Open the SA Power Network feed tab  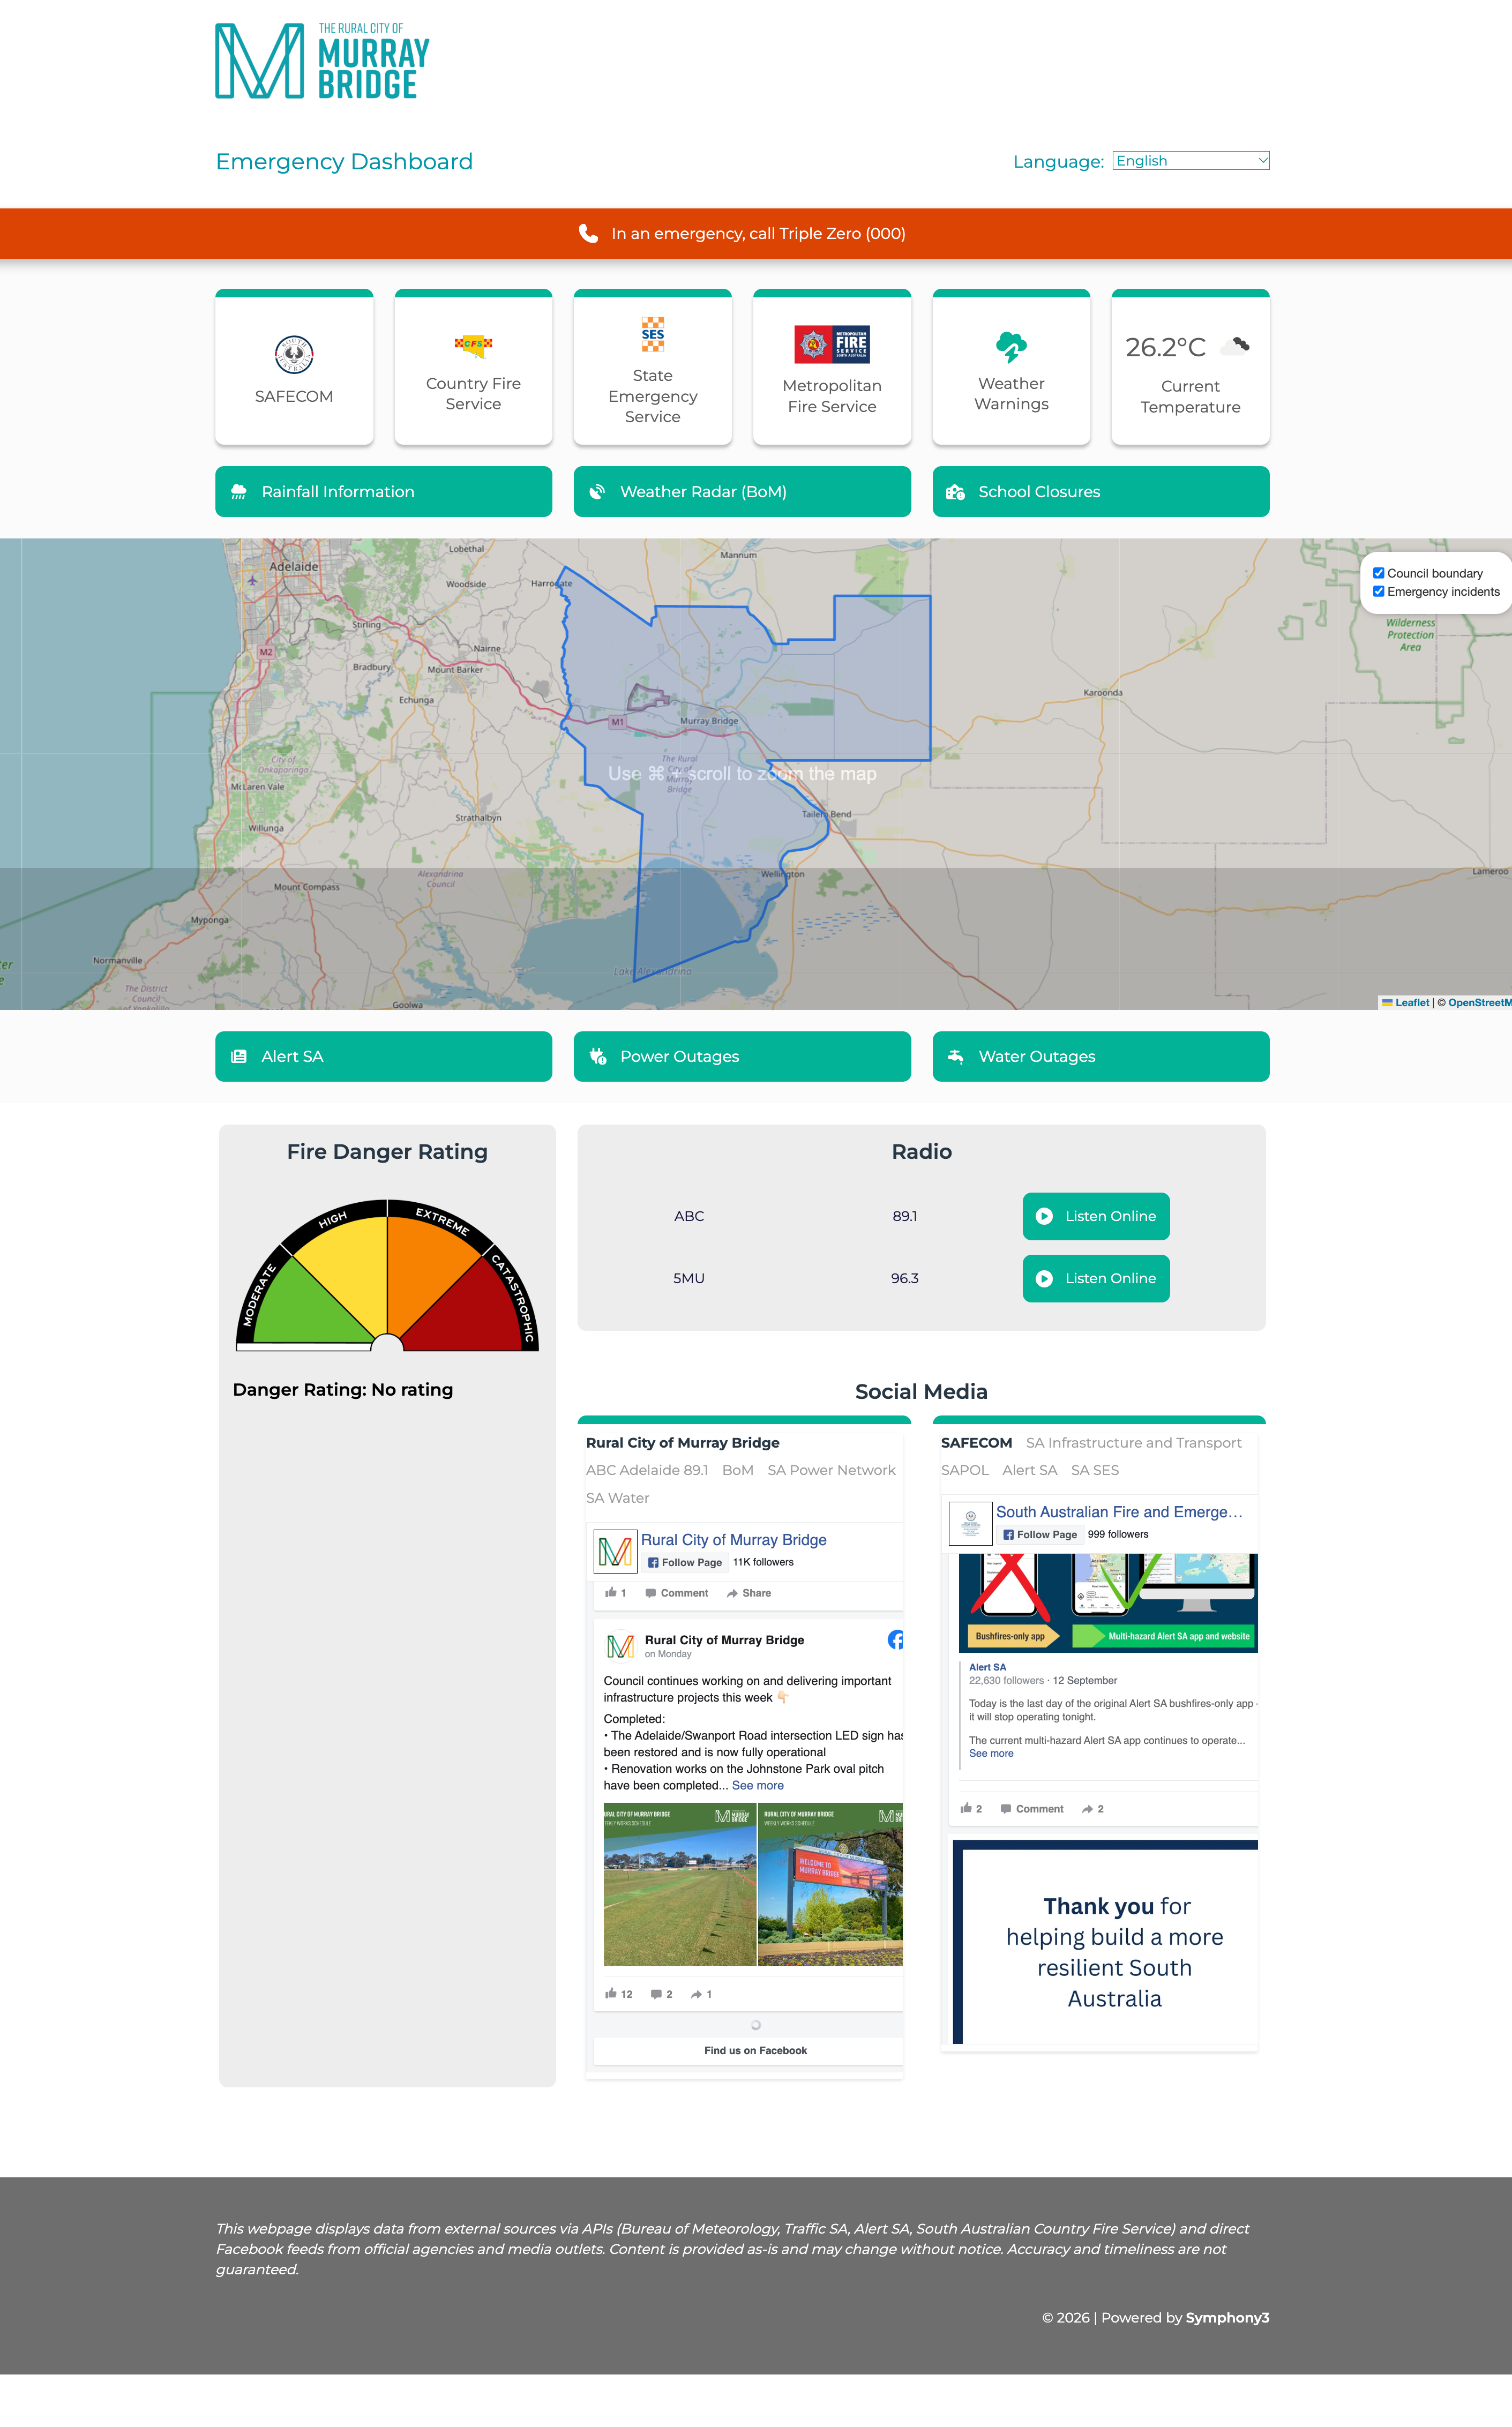click(x=831, y=1470)
